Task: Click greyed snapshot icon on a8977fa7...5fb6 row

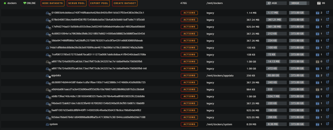Action: [x=317, y=62]
